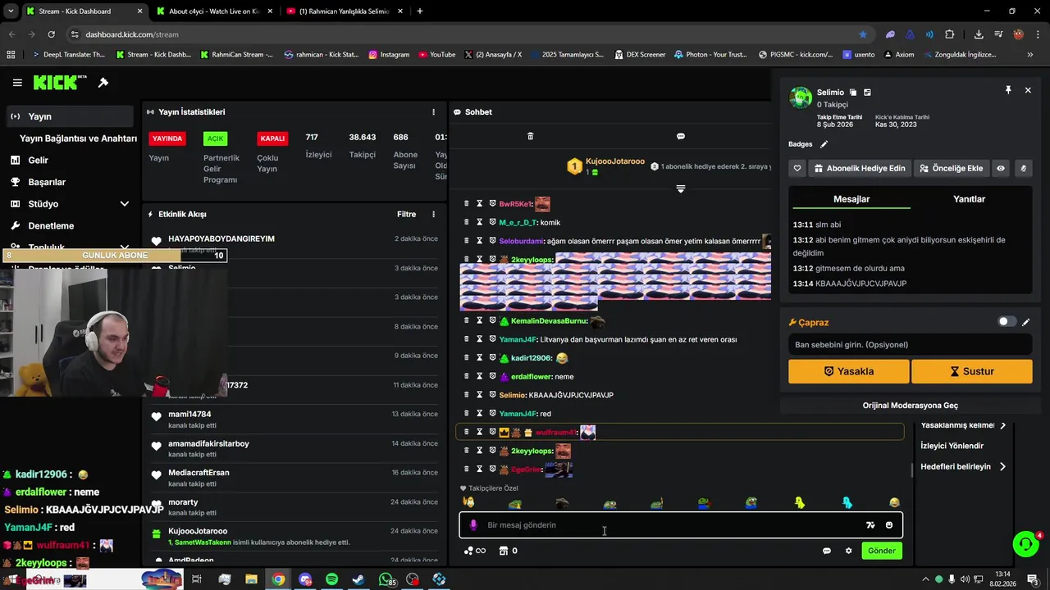Open the YouTube bookmark

(436, 55)
